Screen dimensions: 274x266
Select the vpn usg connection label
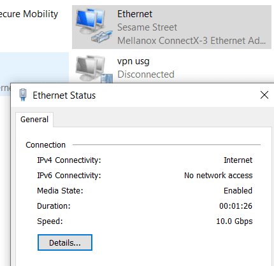point(133,62)
